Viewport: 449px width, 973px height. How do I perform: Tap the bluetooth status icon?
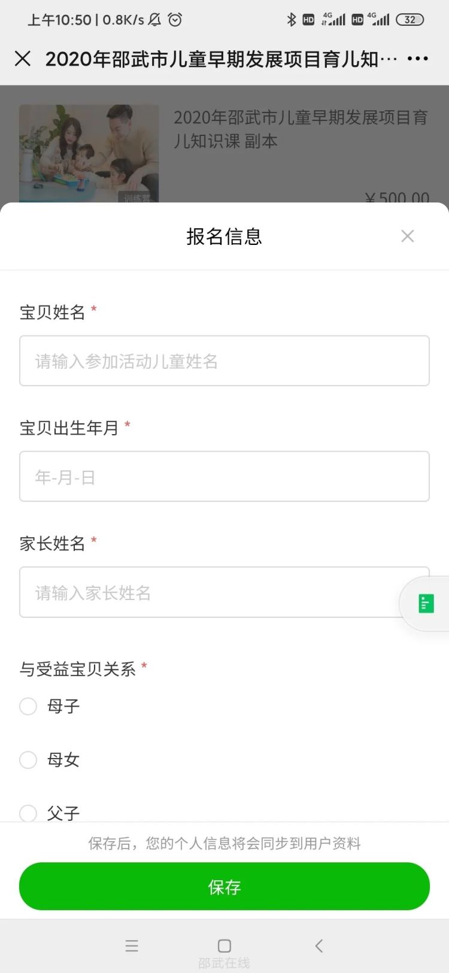point(292,20)
